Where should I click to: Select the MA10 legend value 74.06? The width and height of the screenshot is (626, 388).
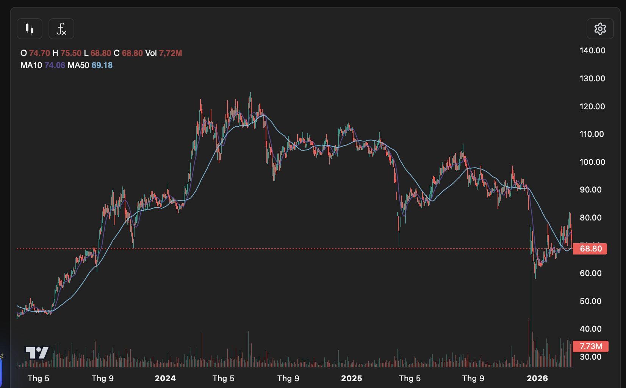tap(55, 65)
